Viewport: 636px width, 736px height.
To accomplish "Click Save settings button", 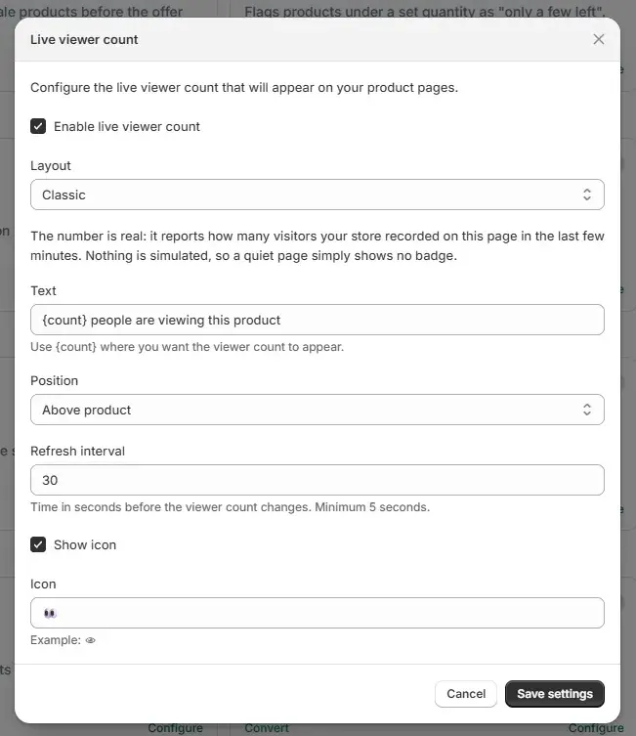I will tap(555, 694).
